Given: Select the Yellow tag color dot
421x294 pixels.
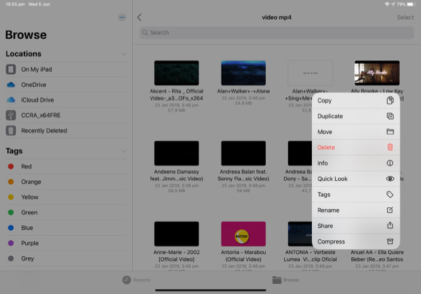Looking at the screenshot, I should tap(11, 197).
